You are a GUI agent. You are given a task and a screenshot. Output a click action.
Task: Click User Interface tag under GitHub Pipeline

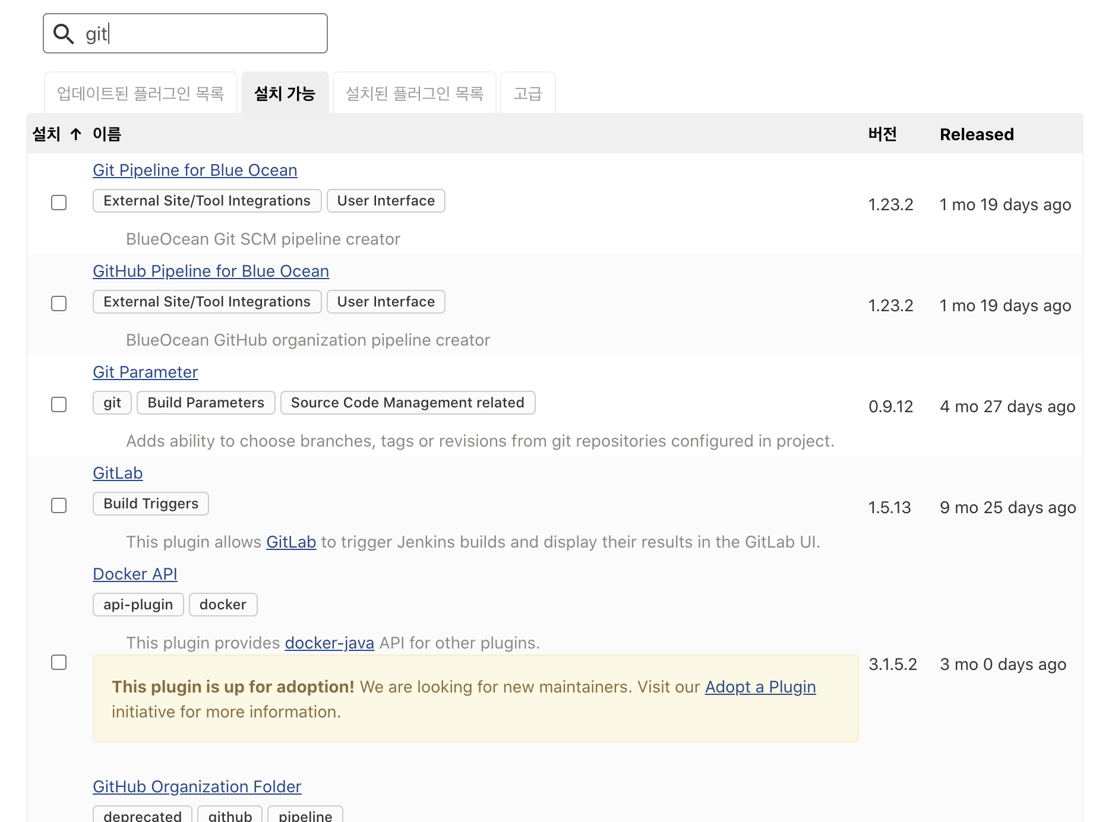(x=386, y=302)
